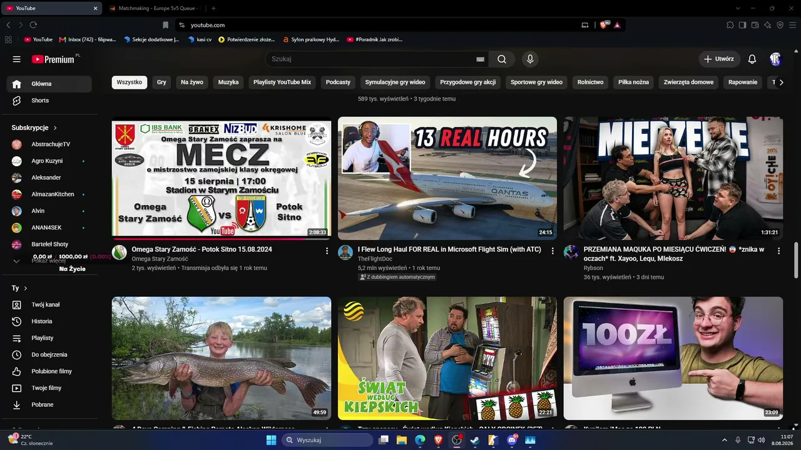Click the Windows taskbar search box
The height and width of the screenshot is (450, 801).
(x=329, y=440)
